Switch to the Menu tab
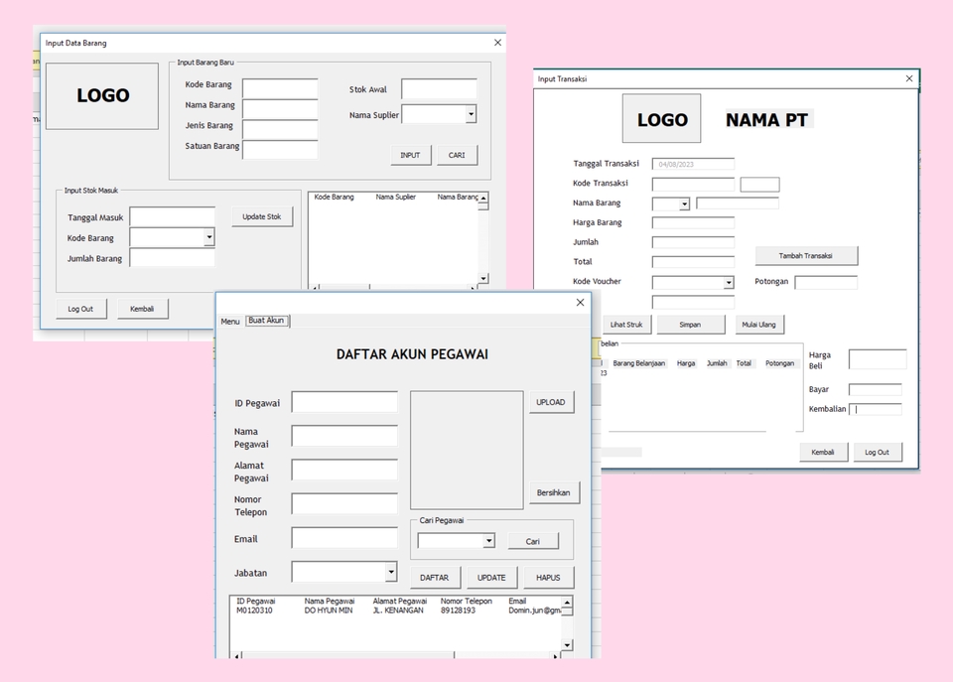The width and height of the screenshot is (953, 682). [229, 321]
